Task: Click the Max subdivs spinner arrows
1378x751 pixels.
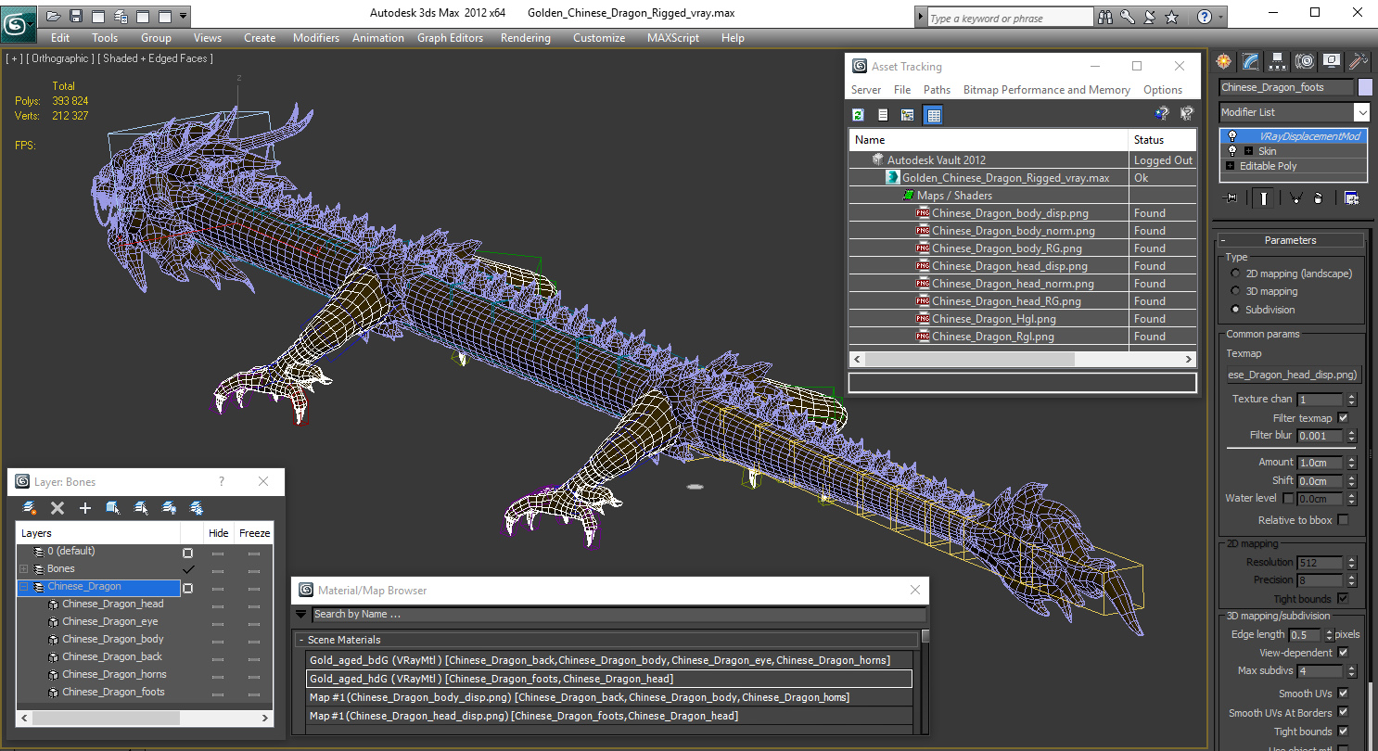Action: coord(1351,671)
